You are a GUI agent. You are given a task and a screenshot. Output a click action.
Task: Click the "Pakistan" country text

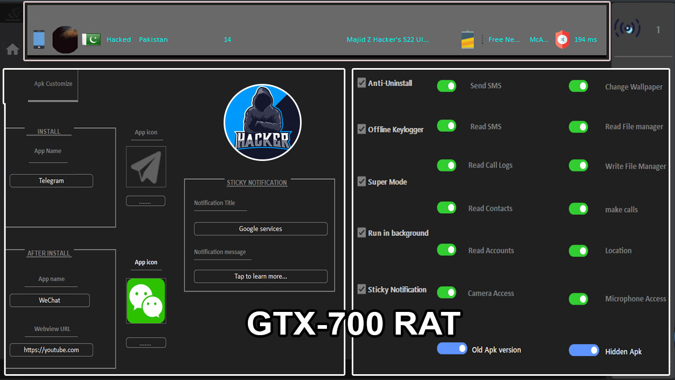tap(153, 40)
